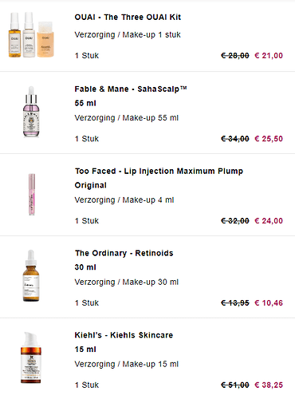
Task: Select the Too Faced lip gloss image
Action: pyautogui.click(x=32, y=194)
